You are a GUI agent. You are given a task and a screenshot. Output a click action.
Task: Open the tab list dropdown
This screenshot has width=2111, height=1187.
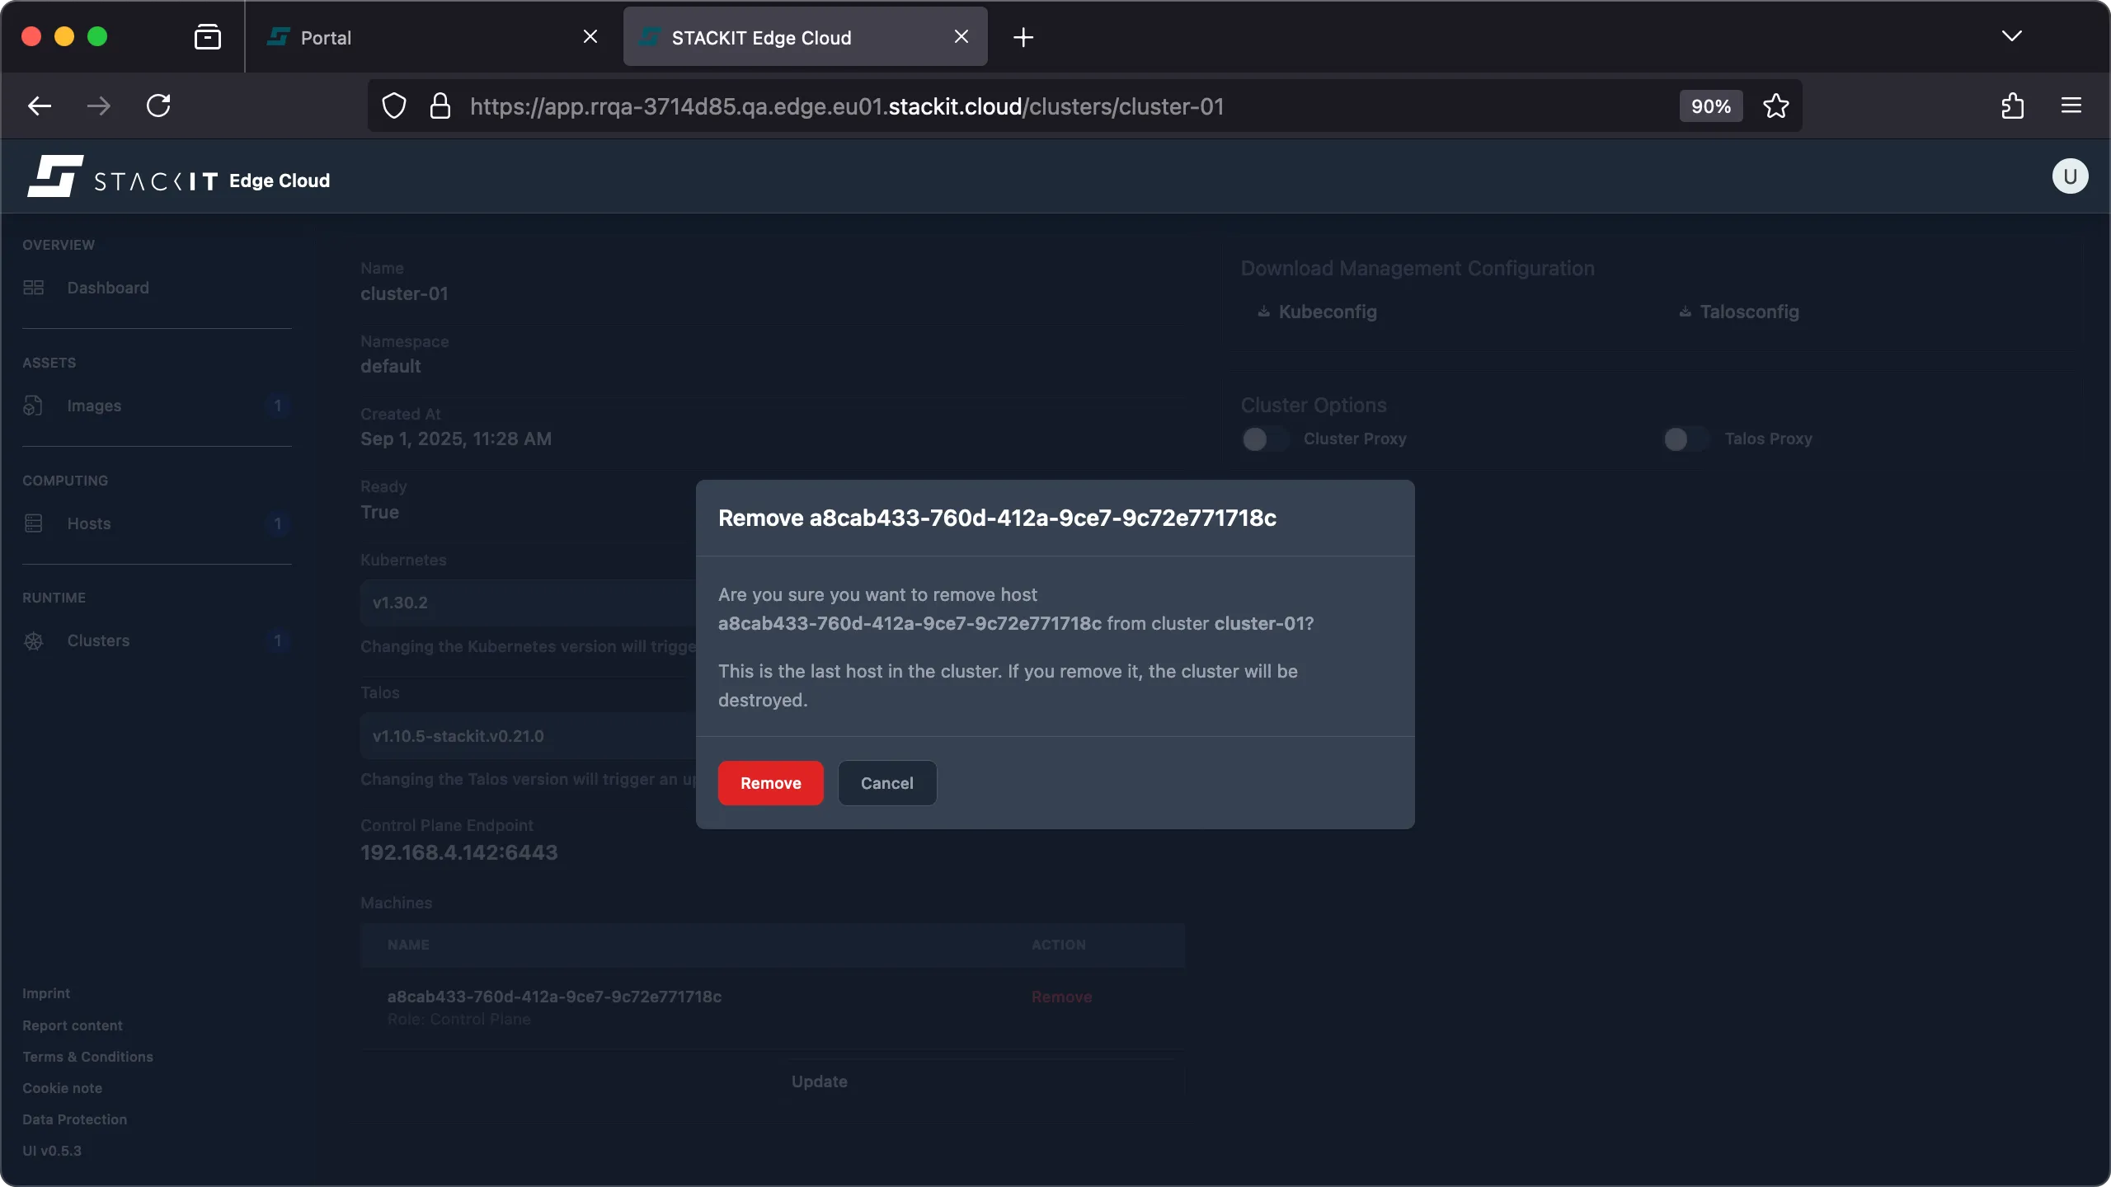tap(2012, 36)
